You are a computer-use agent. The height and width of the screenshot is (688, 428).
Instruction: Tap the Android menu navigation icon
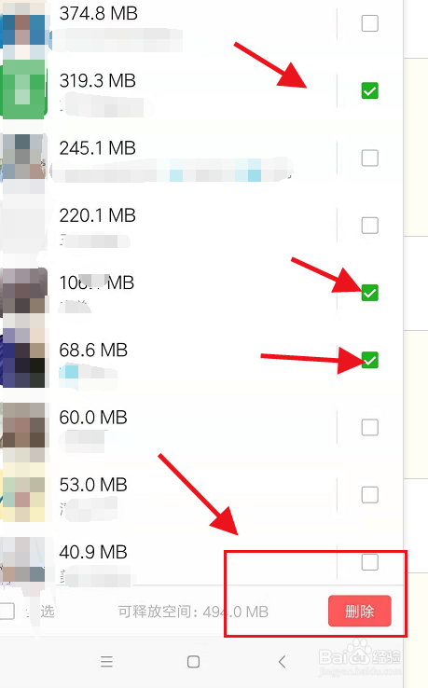106,661
